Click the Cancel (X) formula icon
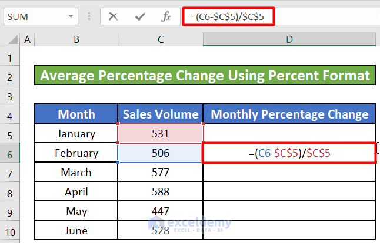This screenshot has width=380, height=243. [114, 16]
